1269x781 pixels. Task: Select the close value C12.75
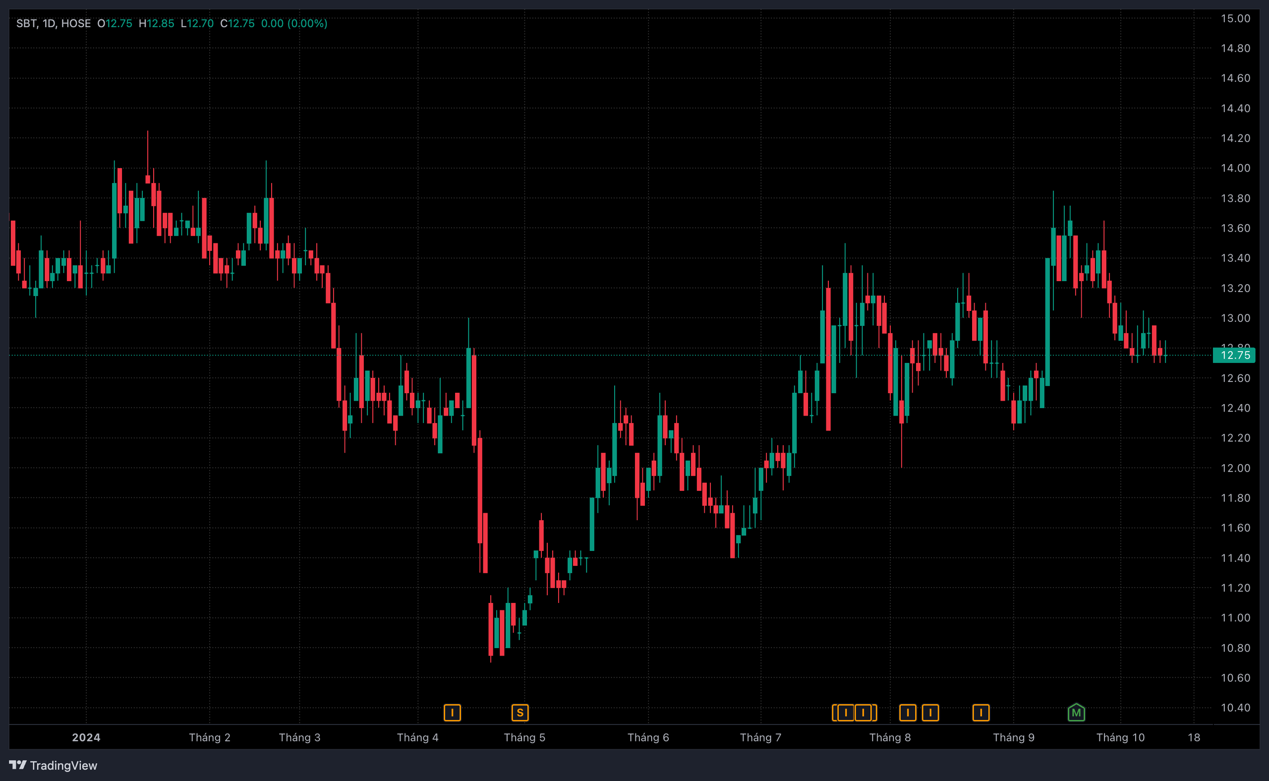coord(237,23)
